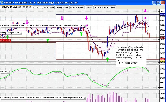Screen dimensions: 166x102
Task: Click the red 233.31 current price tag
Action: (162, 38)
